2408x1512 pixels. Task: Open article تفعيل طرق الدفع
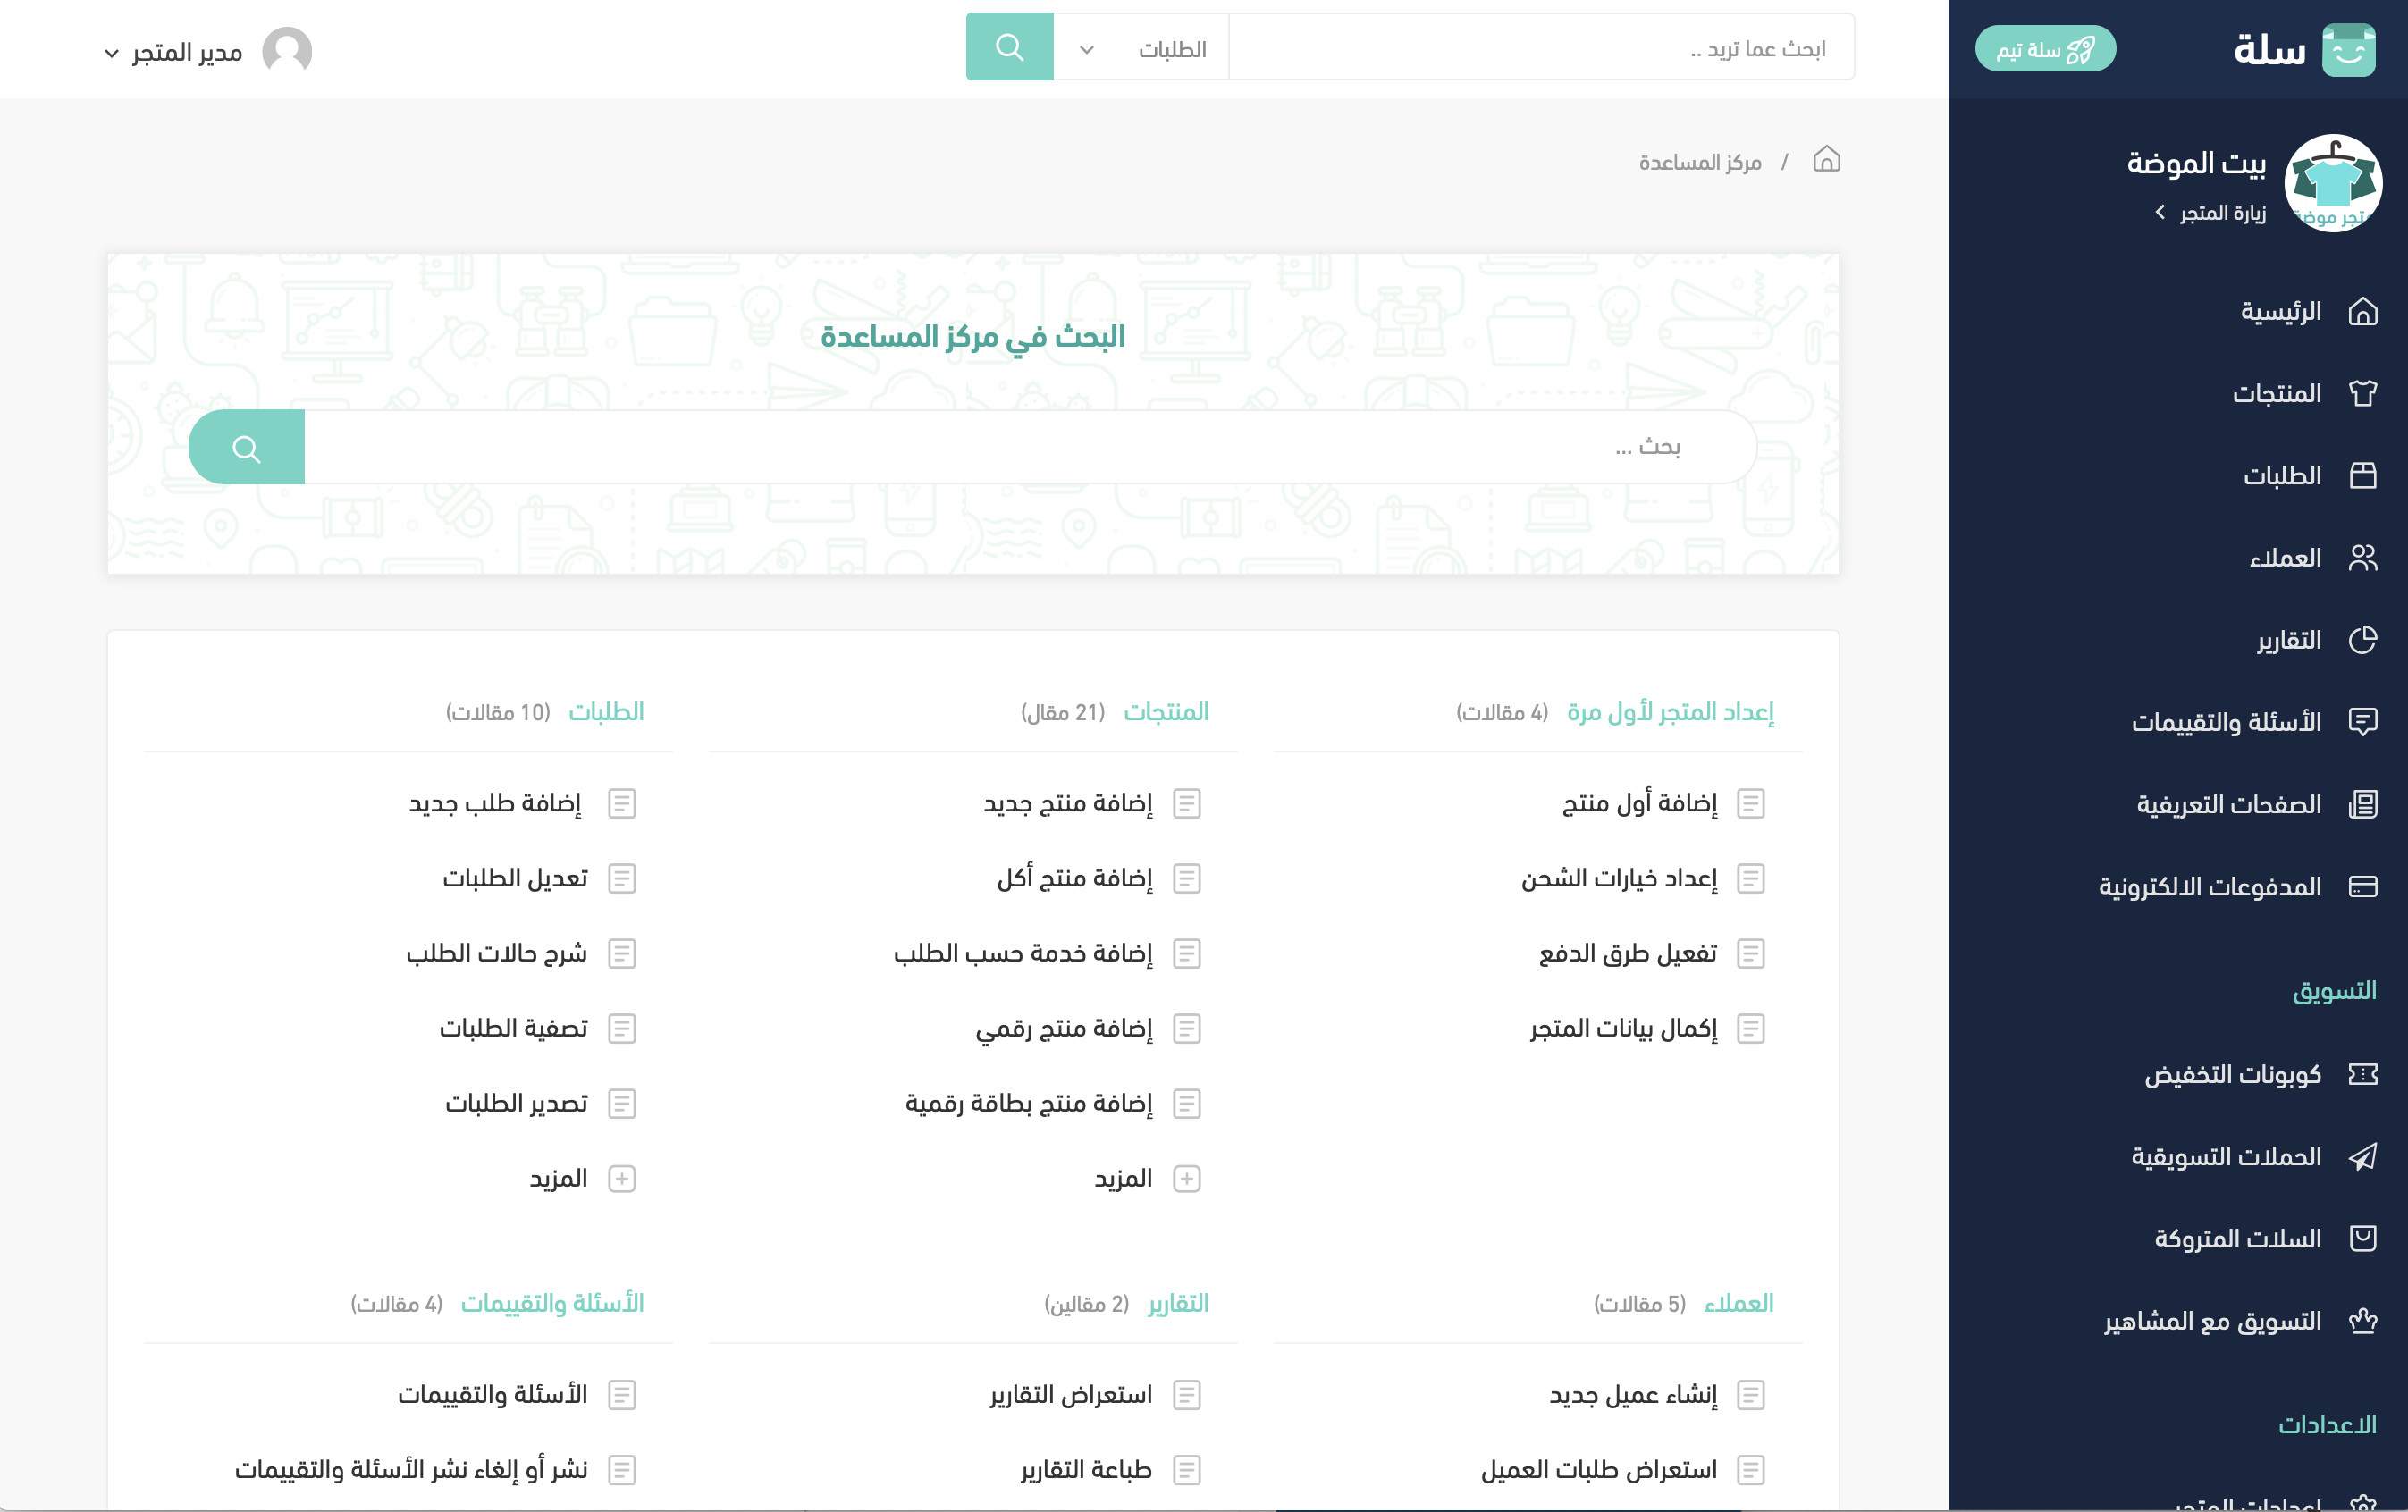point(1628,954)
